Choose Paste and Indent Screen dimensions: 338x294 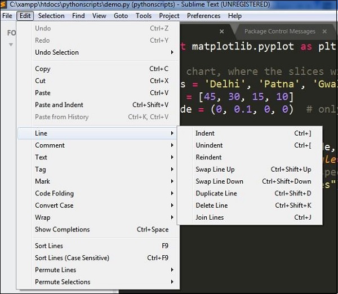[98, 105]
